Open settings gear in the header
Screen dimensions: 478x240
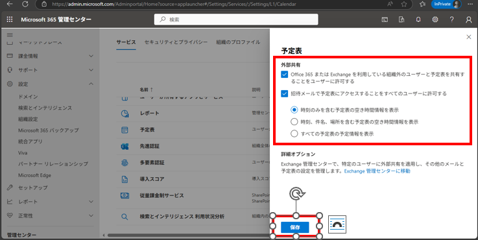tap(435, 19)
